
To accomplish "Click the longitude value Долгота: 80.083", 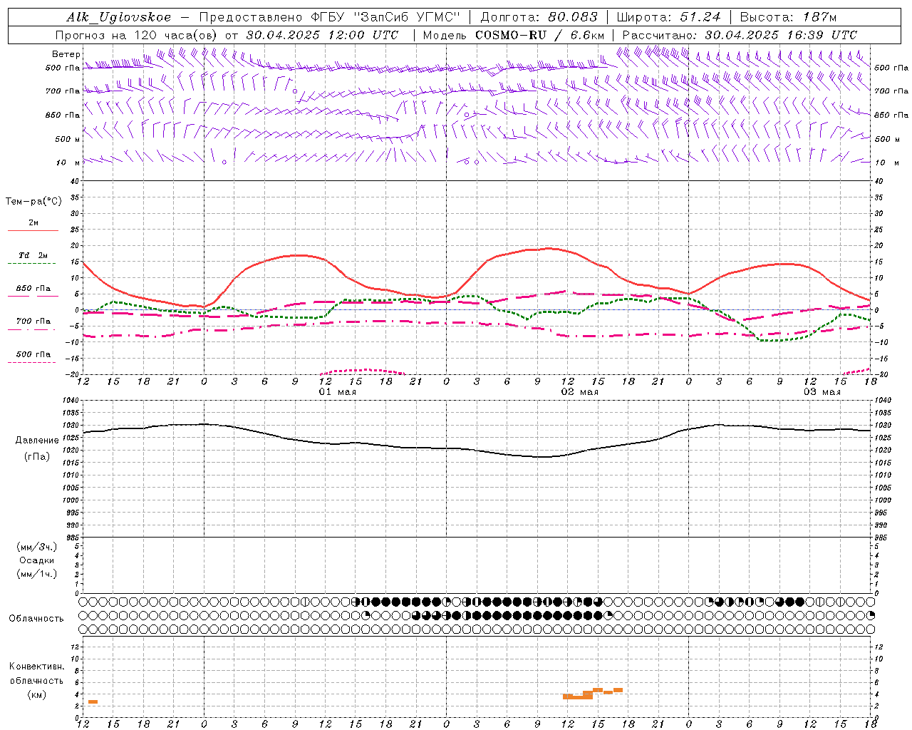I will click(539, 17).
